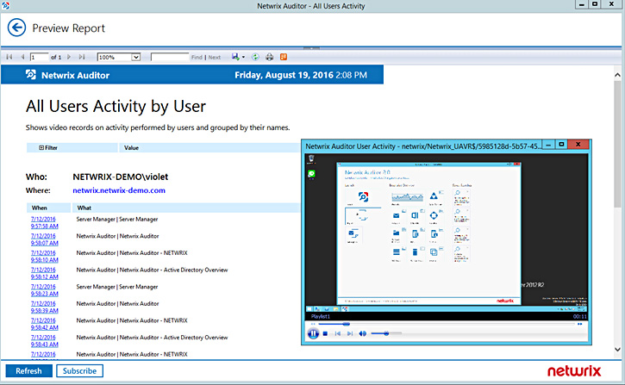Stop the video playback
Image resolution: width=625 pixels, height=385 pixels.
pyautogui.click(x=325, y=333)
